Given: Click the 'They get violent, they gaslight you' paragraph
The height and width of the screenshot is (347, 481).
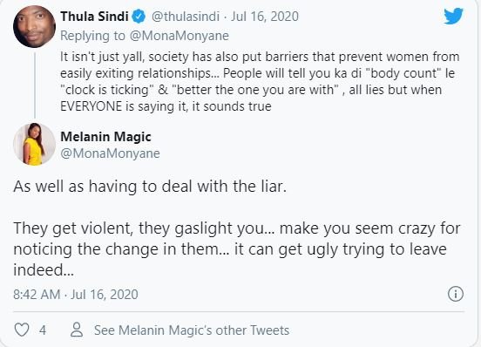Looking at the screenshot, I should coord(236,248).
